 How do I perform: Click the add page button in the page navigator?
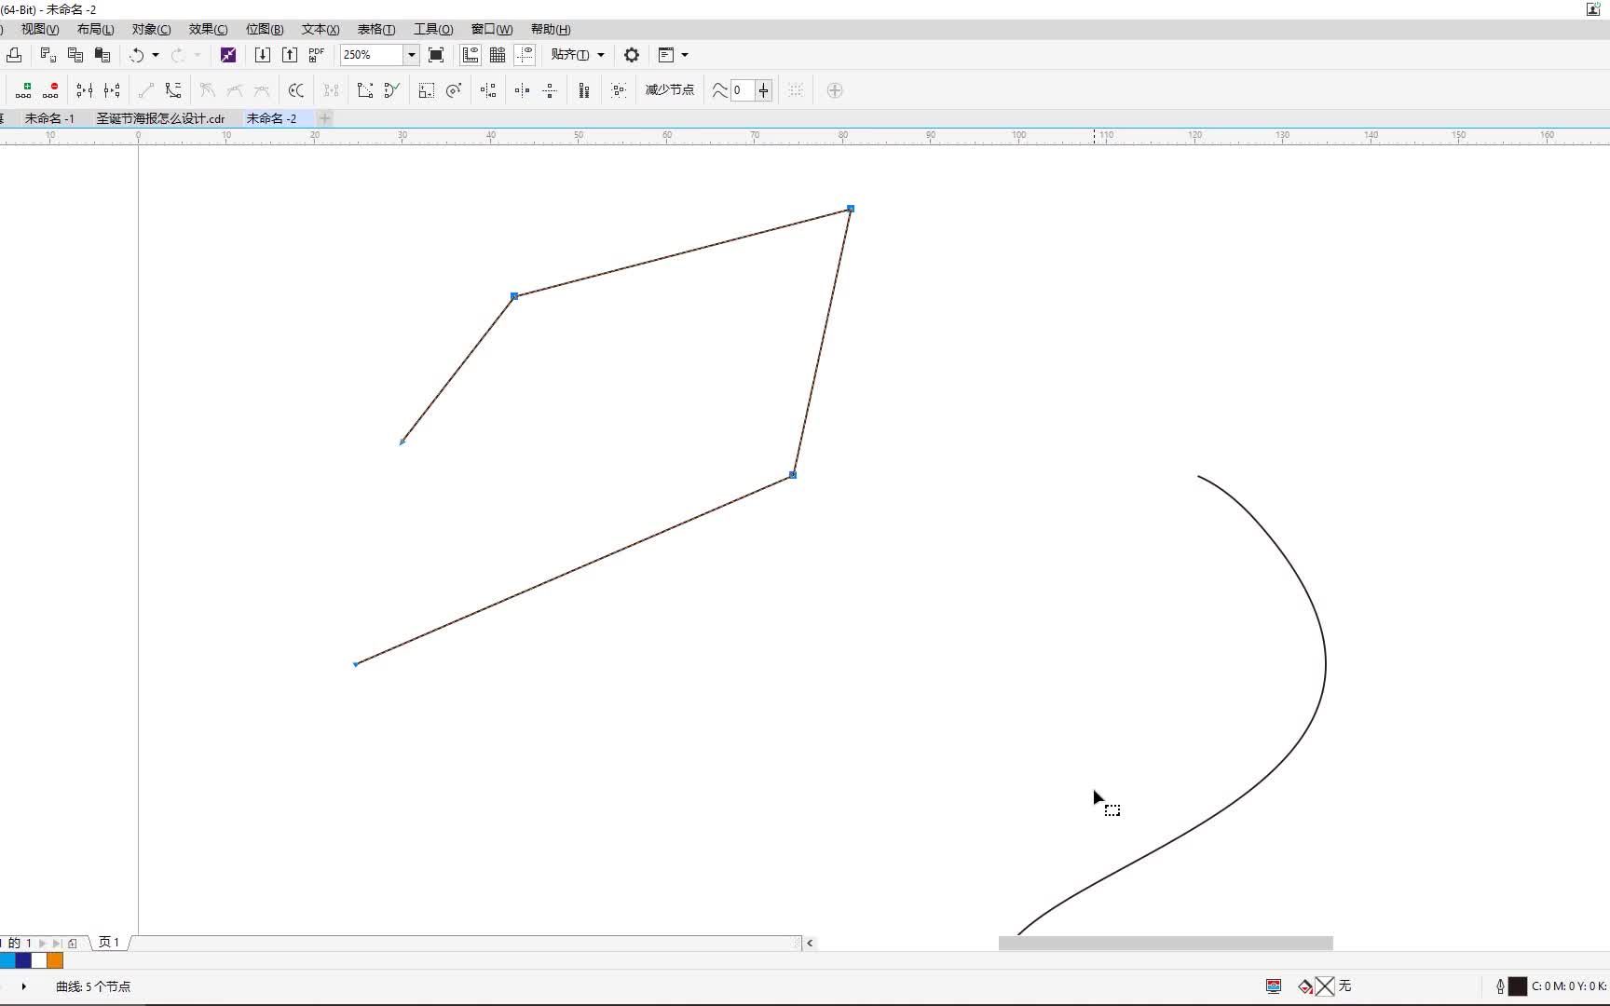pyautogui.click(x=73, y=943)
